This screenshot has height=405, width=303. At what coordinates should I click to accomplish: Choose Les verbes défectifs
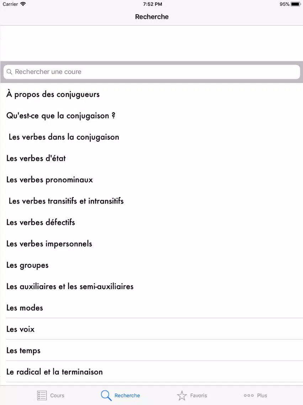click(151, 222)
